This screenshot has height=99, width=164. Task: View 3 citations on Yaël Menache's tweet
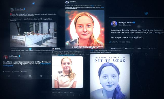click(16, 72)
